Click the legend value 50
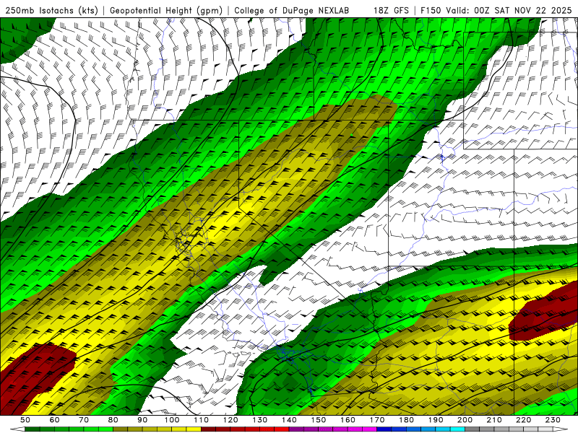Screen dimensions: 578x433 [x=25, y=420]
